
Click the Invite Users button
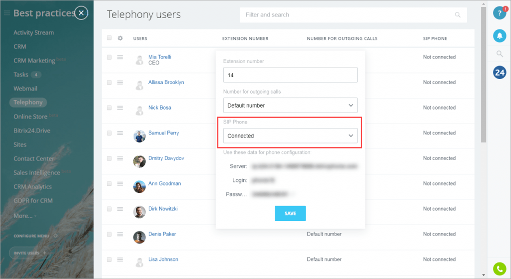[x=29, y=253]
